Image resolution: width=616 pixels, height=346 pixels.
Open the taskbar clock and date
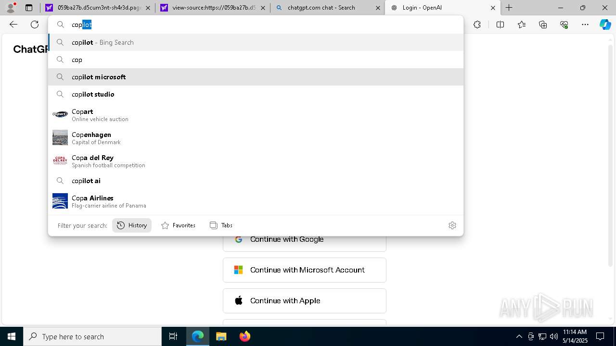pyautogui.click(x=575, y=336)
